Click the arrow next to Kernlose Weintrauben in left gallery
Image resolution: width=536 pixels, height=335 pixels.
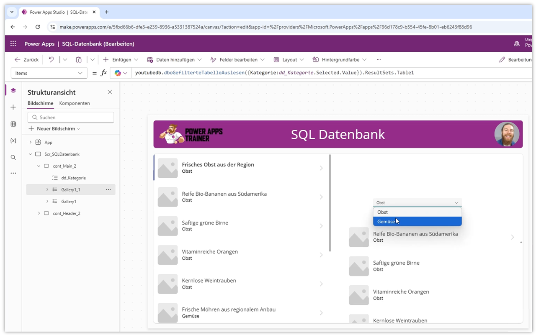321,284
